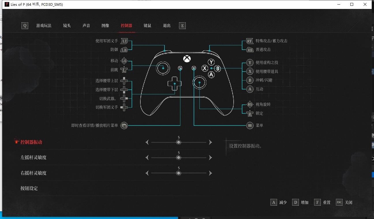Click Y face button on controller diagram
374x219 pixels.
212,62
